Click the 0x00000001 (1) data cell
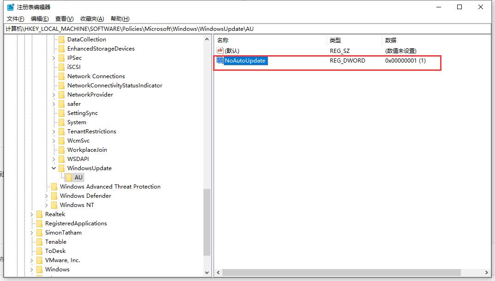495x281 pixels. click(406, 60)
